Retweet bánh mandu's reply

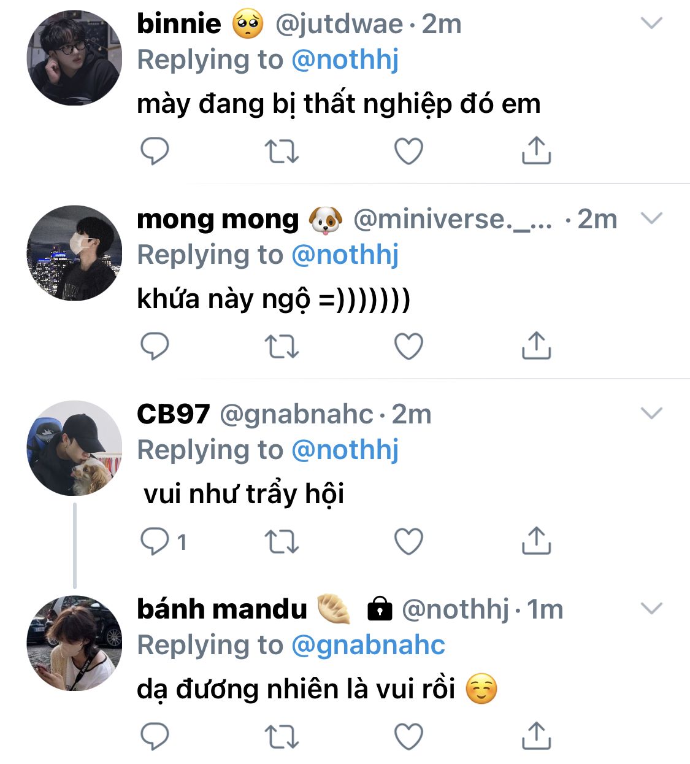(x=282, y=736)
